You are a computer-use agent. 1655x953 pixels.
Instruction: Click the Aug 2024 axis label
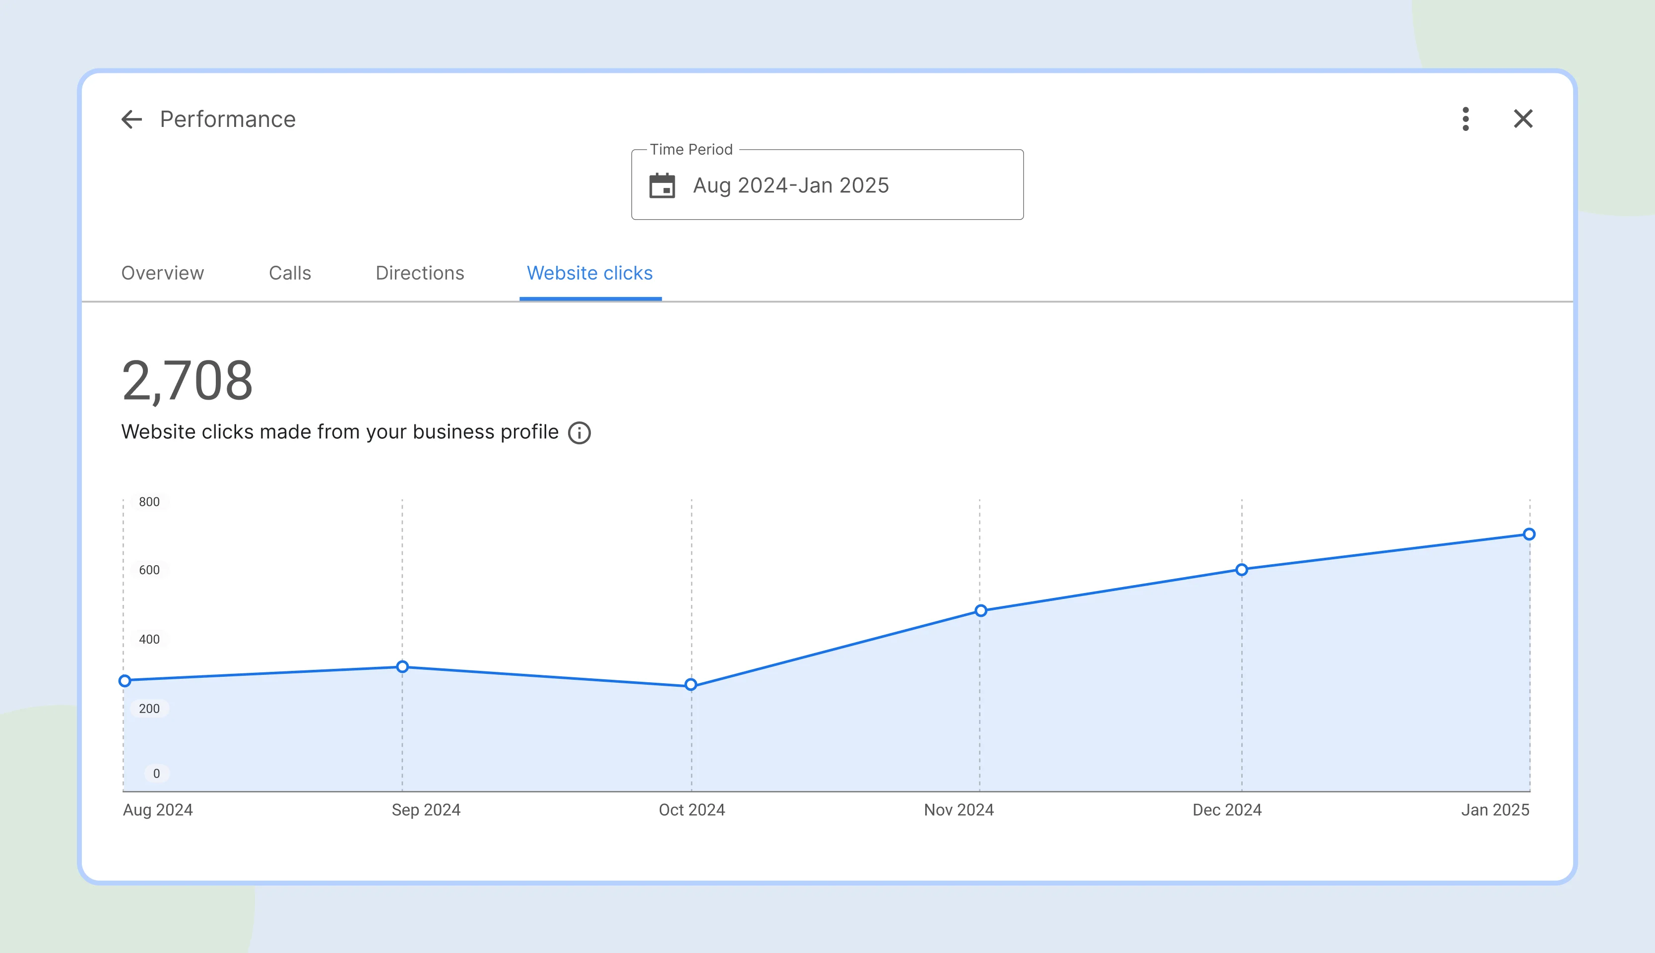[x=158, y=810]
